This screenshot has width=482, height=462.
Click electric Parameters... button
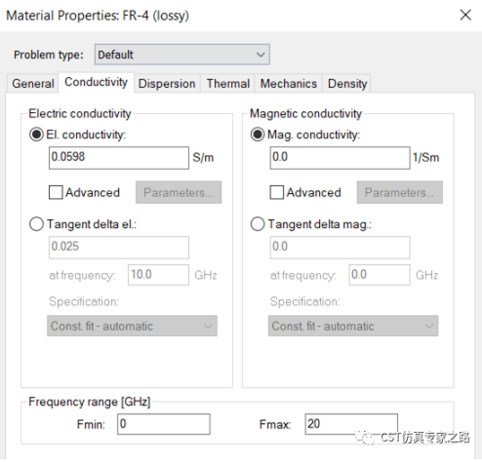179,192
